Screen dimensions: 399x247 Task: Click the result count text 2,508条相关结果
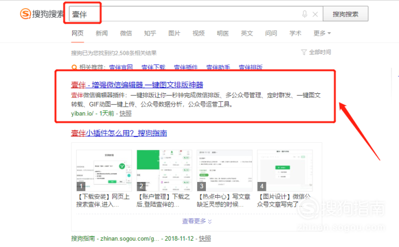(x=135, y=53)
